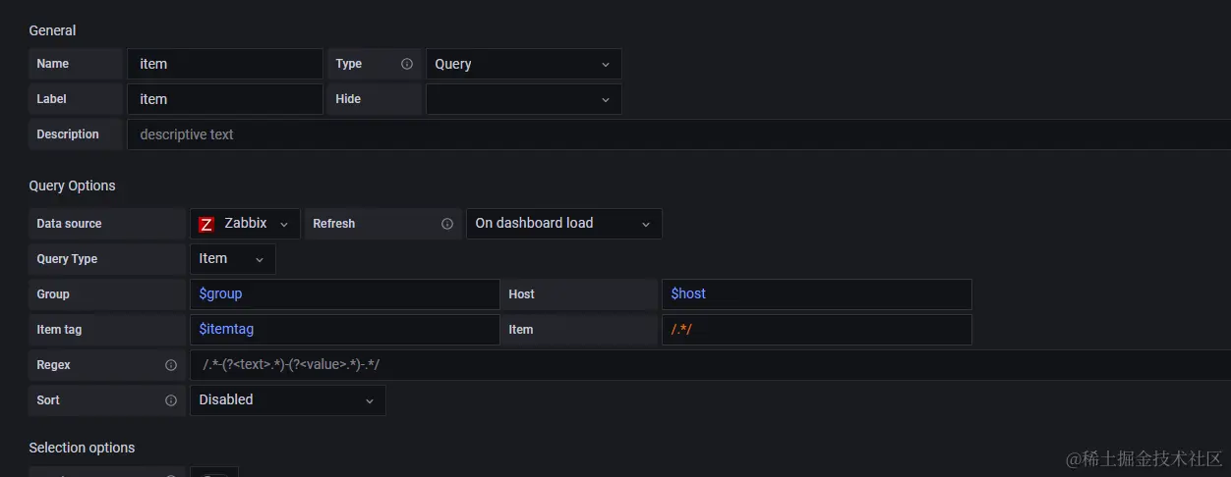Image resolution: width=1231 pixels, height=477 pixels.
Task: Expand the empty Hide dropdown
Action: click(x=523, y=99)
